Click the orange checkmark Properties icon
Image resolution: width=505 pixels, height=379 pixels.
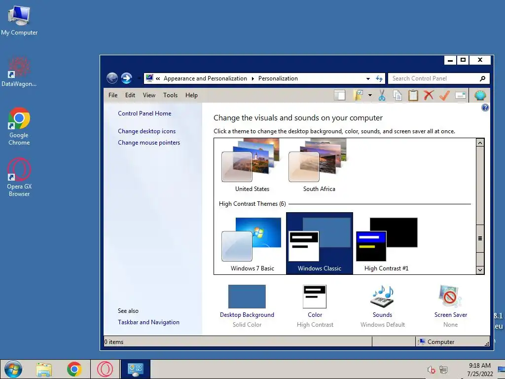(444, 95)
